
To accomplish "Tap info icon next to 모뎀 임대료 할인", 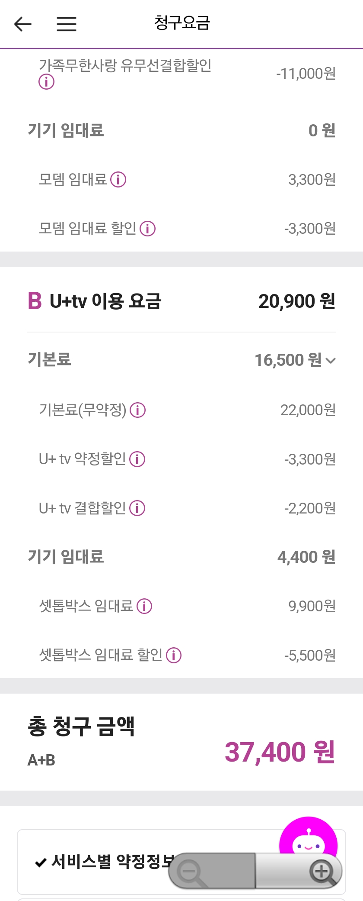I will pyautogui.click(x=148, y=228).
